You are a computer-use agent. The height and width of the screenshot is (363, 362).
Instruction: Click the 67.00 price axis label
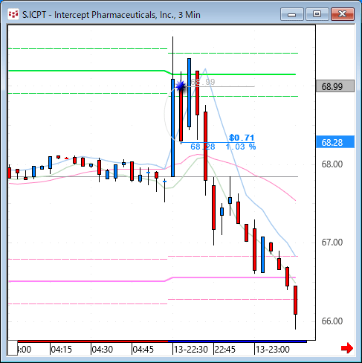(x=332, y=242)
